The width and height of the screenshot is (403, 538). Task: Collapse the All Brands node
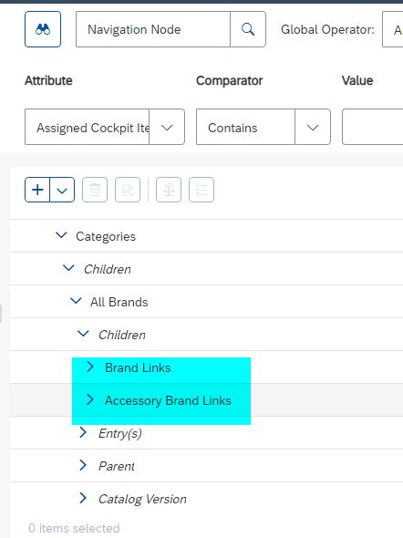pos(76,301)
